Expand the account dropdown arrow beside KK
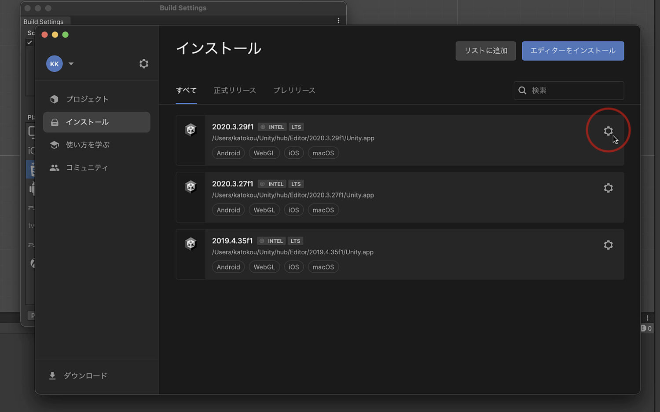The image size is (660, 412). tap(71, 64)
